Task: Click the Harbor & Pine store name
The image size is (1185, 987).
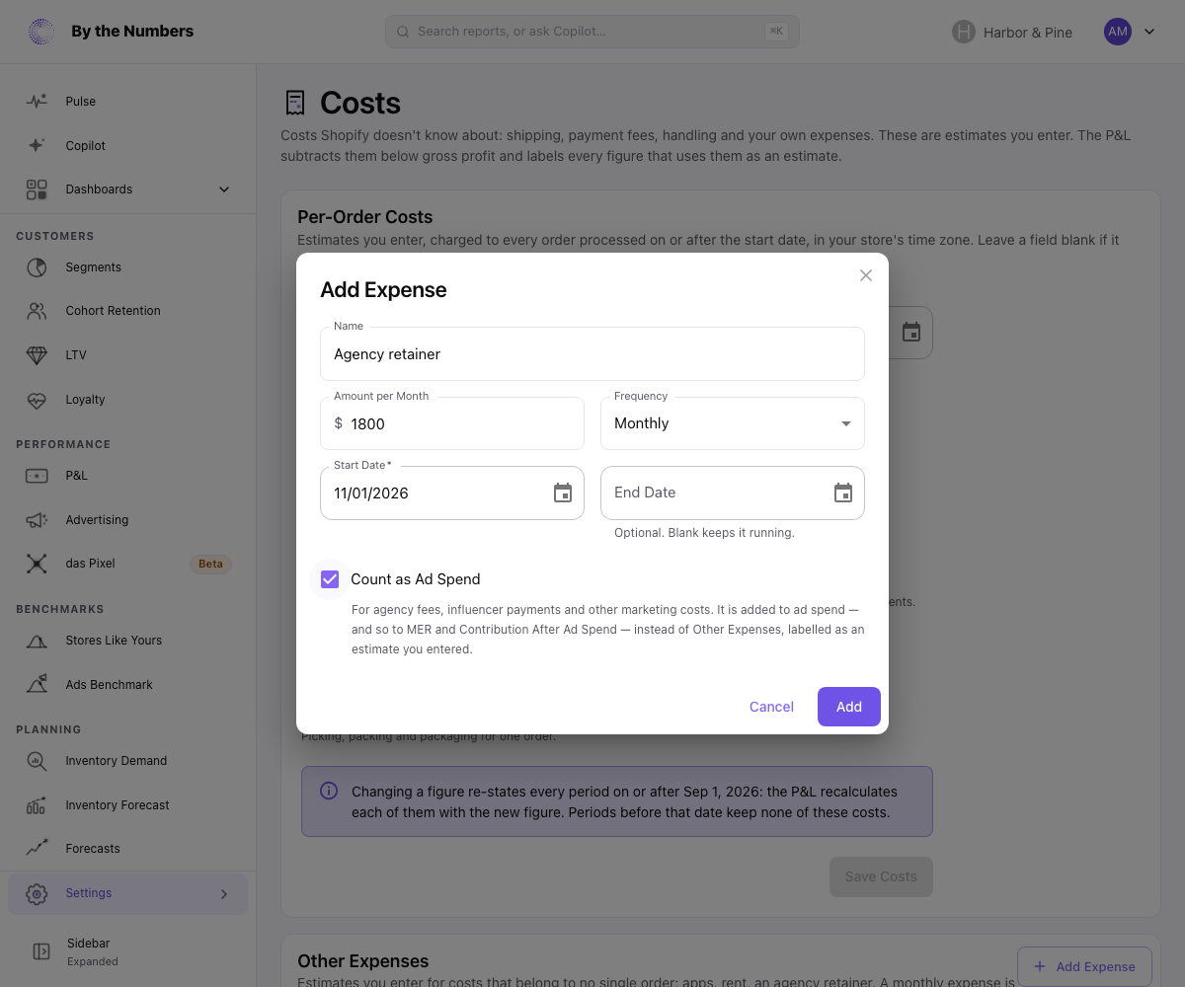Action: click(1028, 33)
